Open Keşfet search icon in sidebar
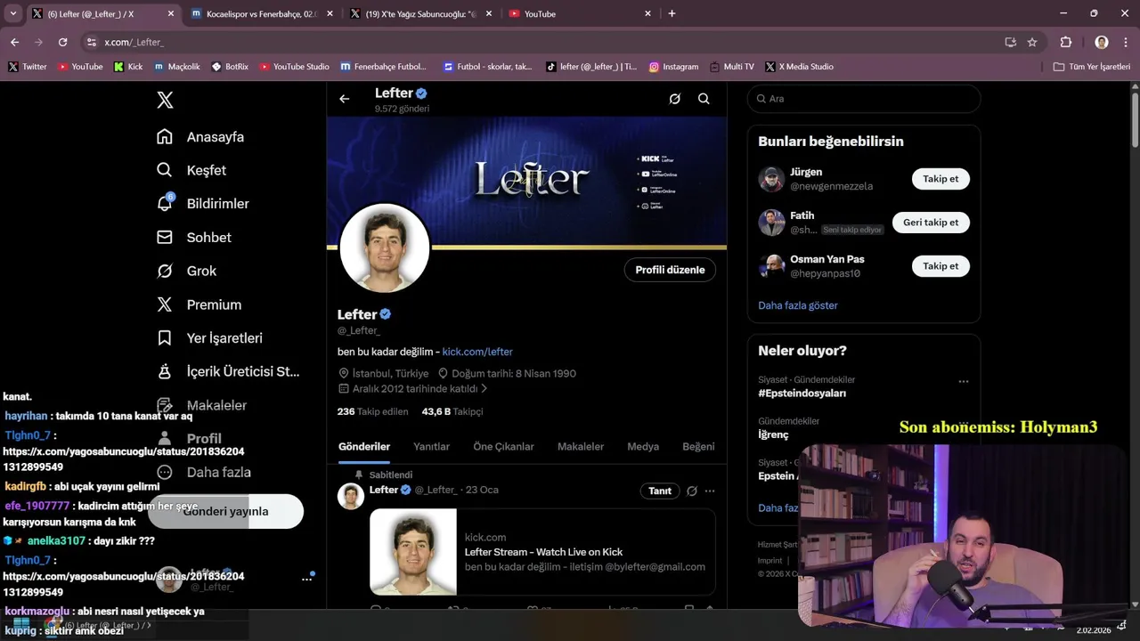The width and height of the screenshot is (1140, 641). (x=165, y=170)
